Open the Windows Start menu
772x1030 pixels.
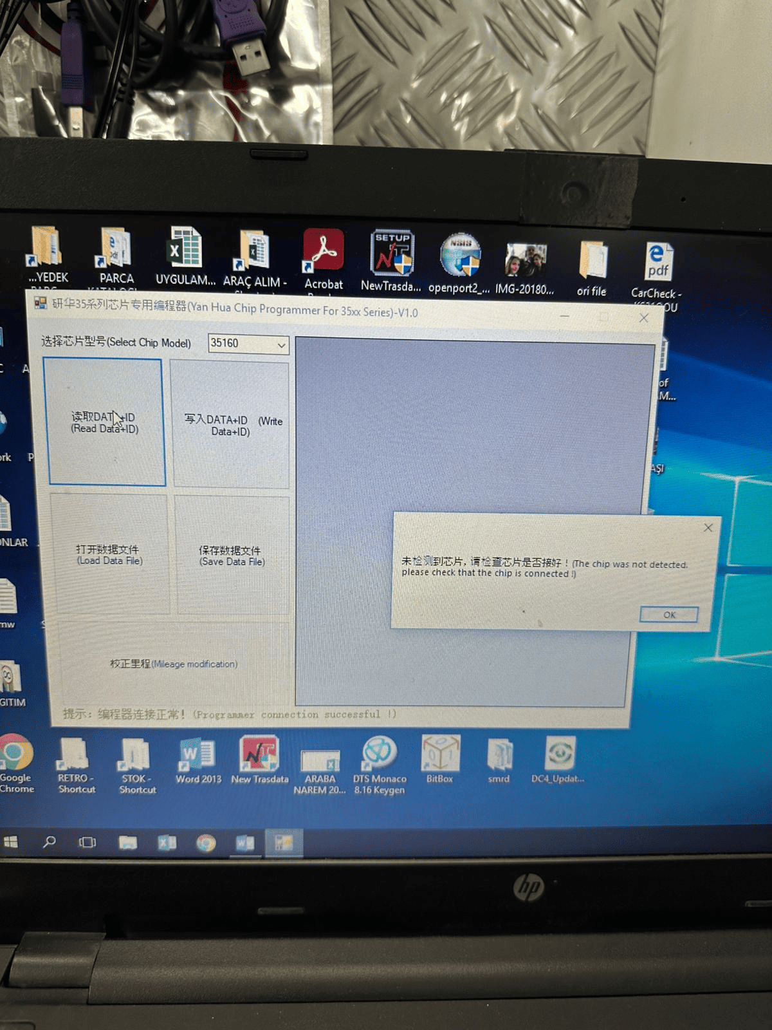click(x=11, y=842)
